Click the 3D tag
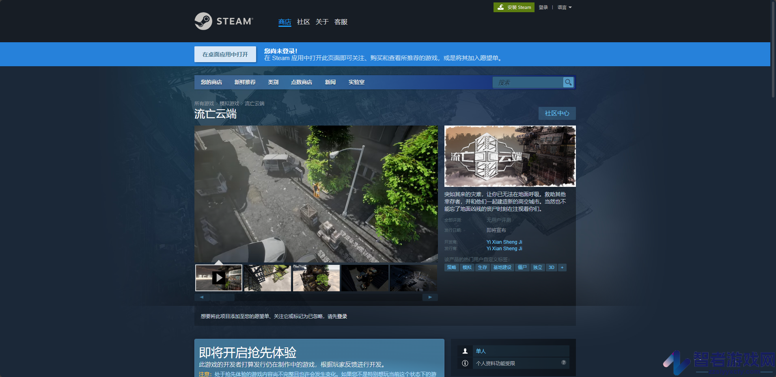This screenshot has height=377, width=776. click(x=552, y=267)
